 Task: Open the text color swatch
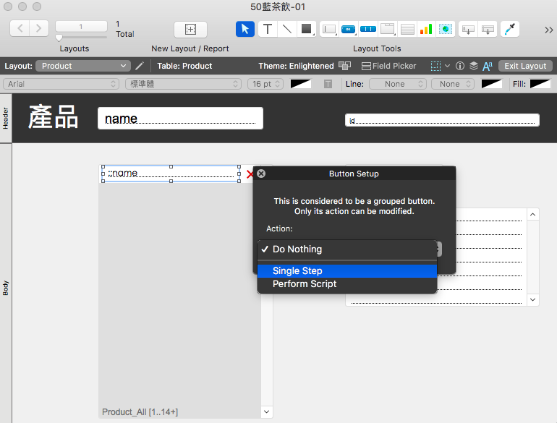click(x=300, y=84)
